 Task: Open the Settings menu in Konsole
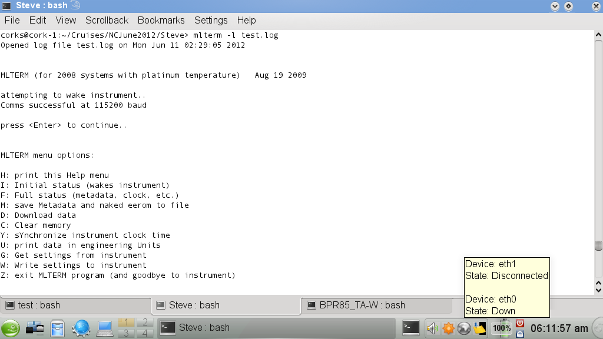point(210,20)
